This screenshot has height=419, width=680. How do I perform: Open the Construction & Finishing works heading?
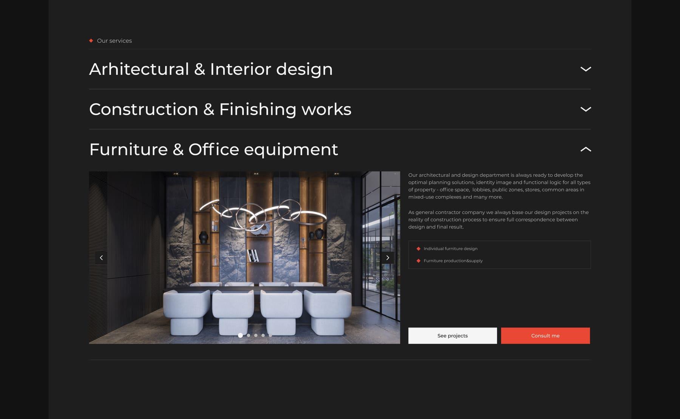(x=220, y=109)
